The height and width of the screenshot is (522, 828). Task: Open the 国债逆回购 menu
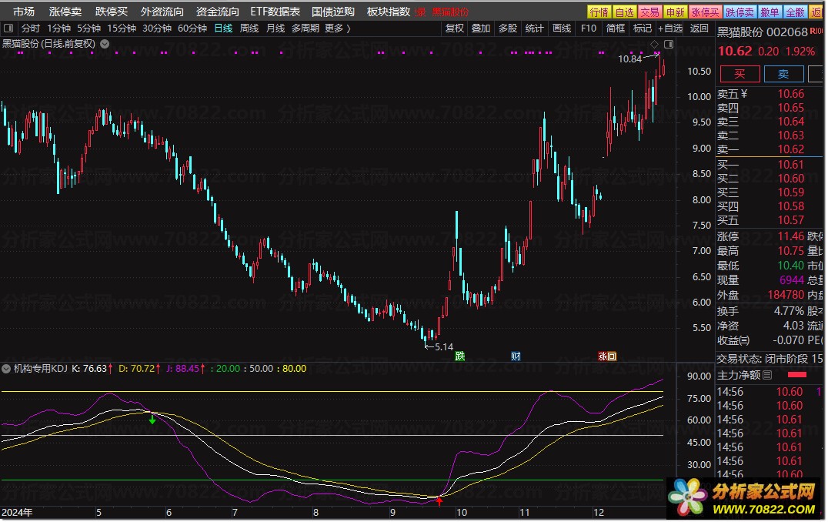click(x=332, y=12)
